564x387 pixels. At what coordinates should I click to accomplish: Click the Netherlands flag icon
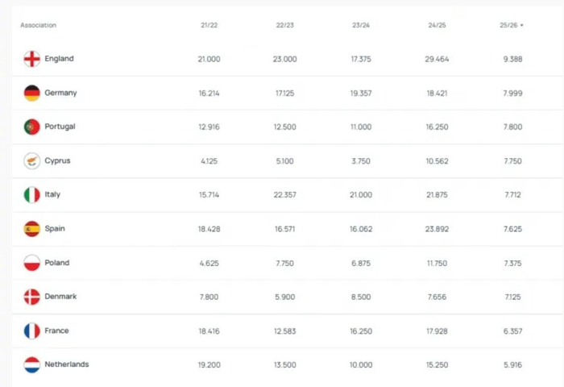pyautogui.click(x=32, y=364)
